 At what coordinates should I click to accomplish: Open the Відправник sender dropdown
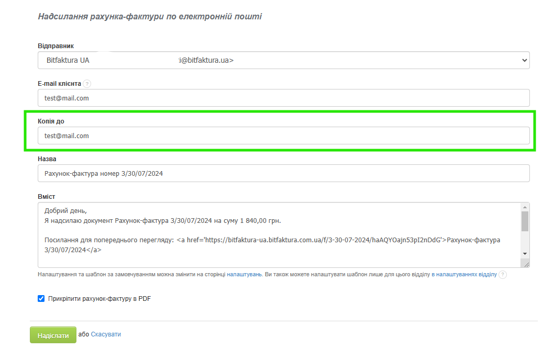[283, 60]
